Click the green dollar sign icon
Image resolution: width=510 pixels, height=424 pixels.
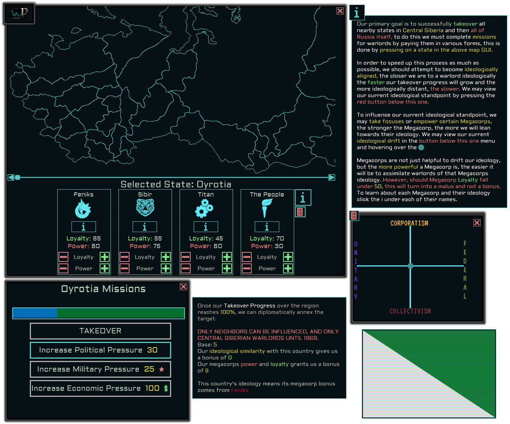point(166,388)
